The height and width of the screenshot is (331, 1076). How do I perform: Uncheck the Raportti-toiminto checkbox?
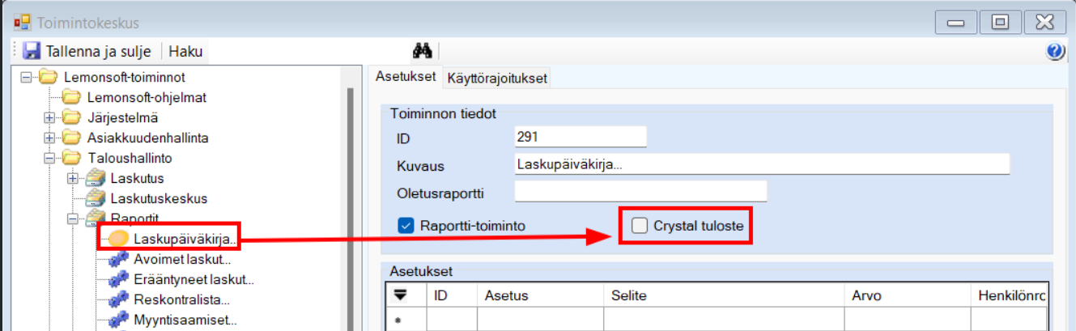pos(406,226)
